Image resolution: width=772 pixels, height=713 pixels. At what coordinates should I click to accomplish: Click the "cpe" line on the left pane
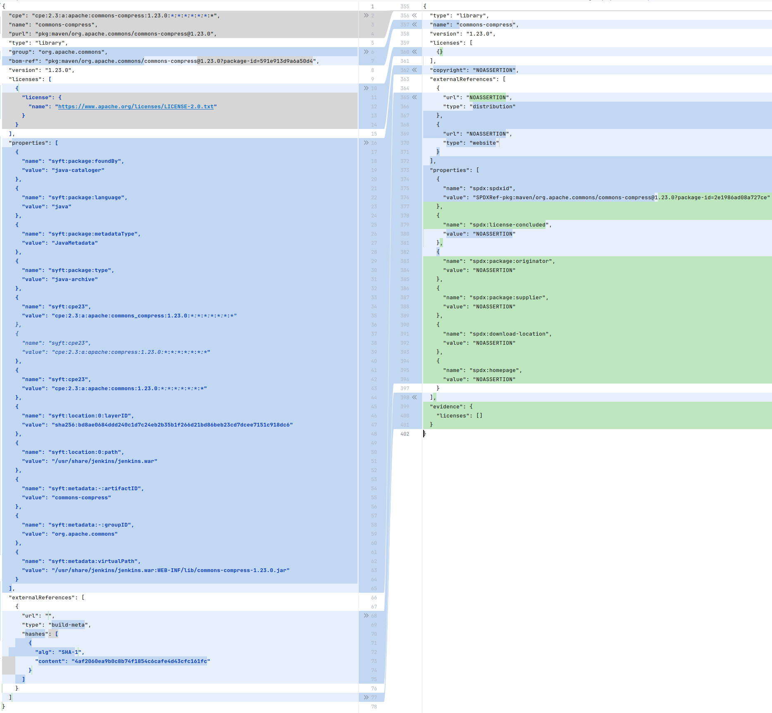pyautogui.click(x=114, y=16)
